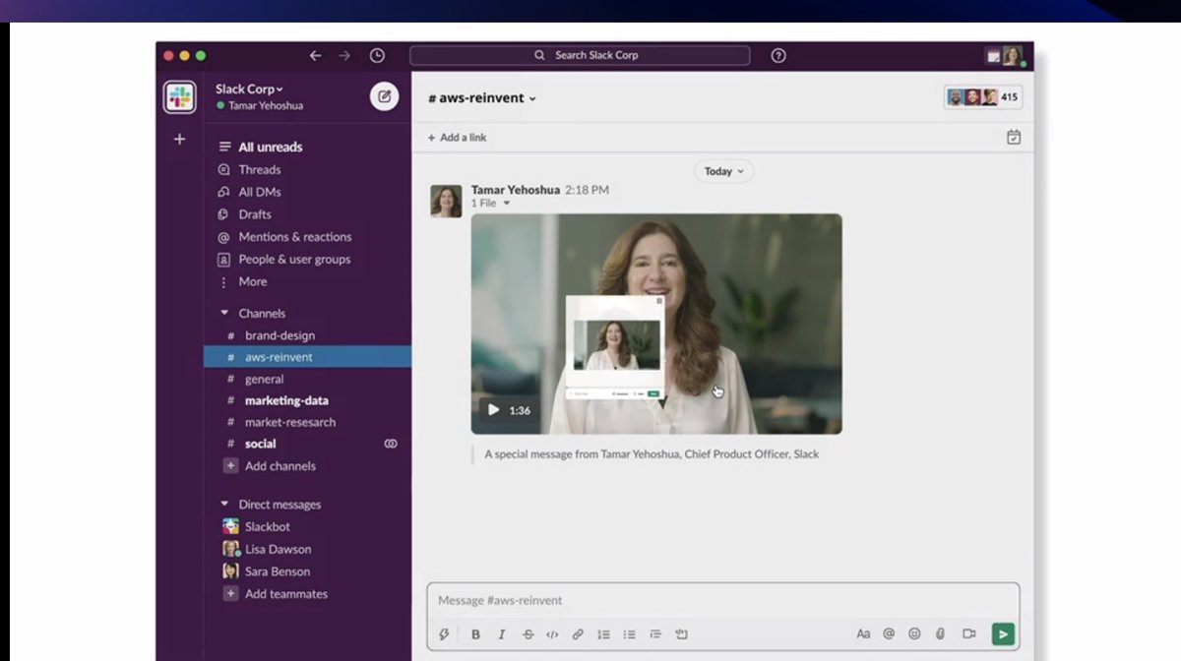Viewport: 1181px width, 661px height.
Task: Click the compose new message icon
Action: pyautogui.click(x=384, y=96)
